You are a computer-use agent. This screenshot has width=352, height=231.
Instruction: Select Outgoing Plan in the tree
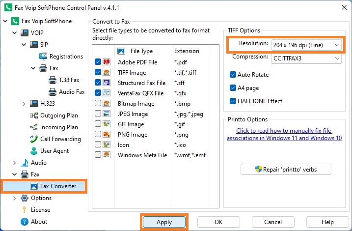(x=59, y=115)
